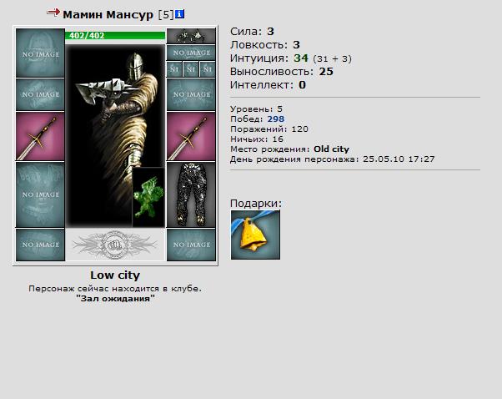Click the middle of the three small ring slots
The width and height of the screenshot is (502, 399).
(191, 69)
